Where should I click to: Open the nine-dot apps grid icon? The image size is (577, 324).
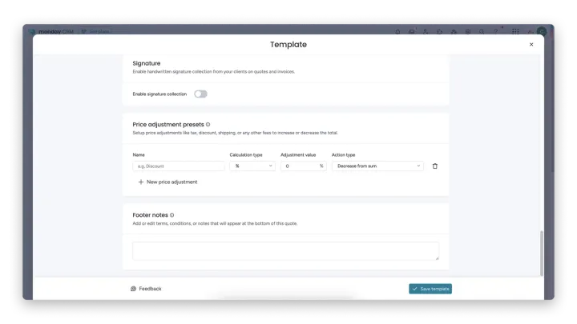pos(515,31)
